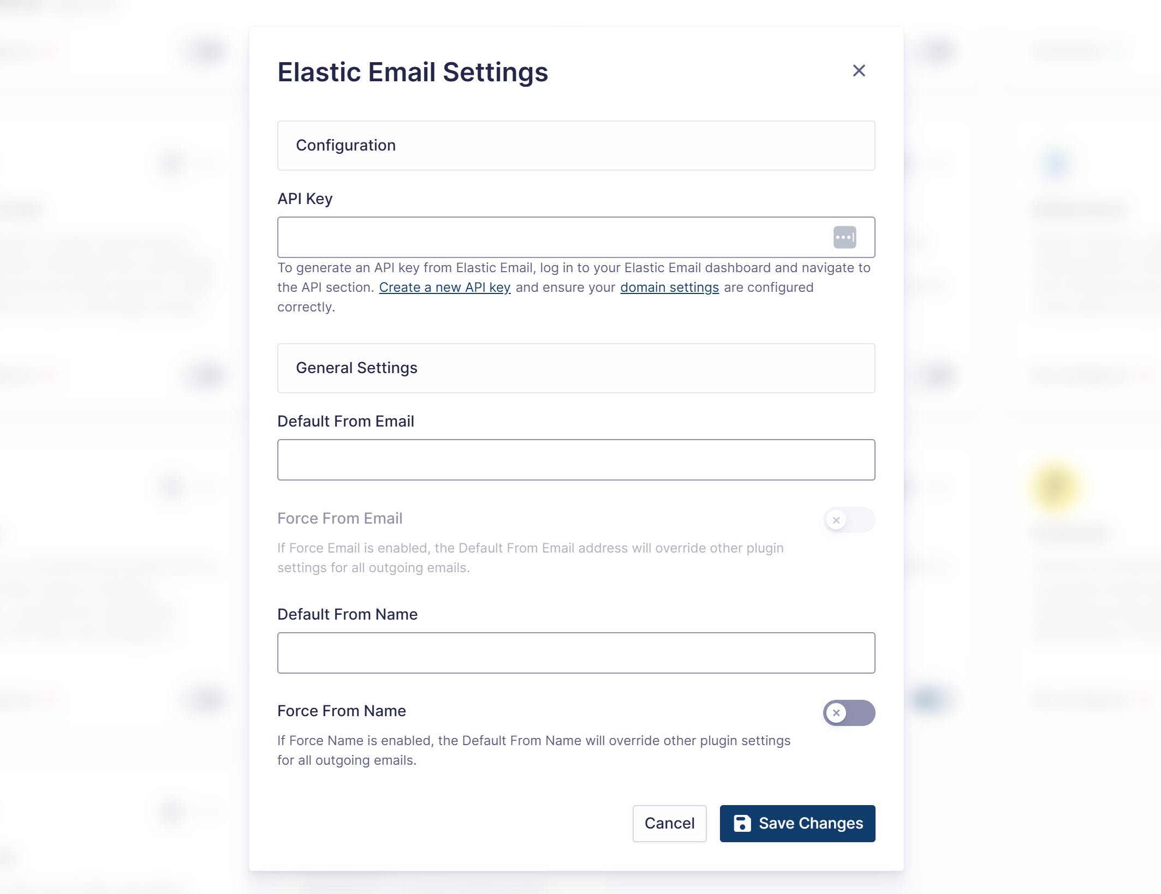Click the Default From Email label
The width and height of the screenshot is (1161, 894).
(346, 421)
